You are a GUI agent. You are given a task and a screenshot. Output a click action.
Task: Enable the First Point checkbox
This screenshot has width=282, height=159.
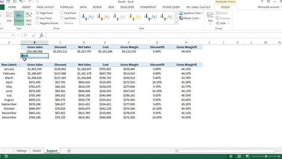(x=62, y=13)
